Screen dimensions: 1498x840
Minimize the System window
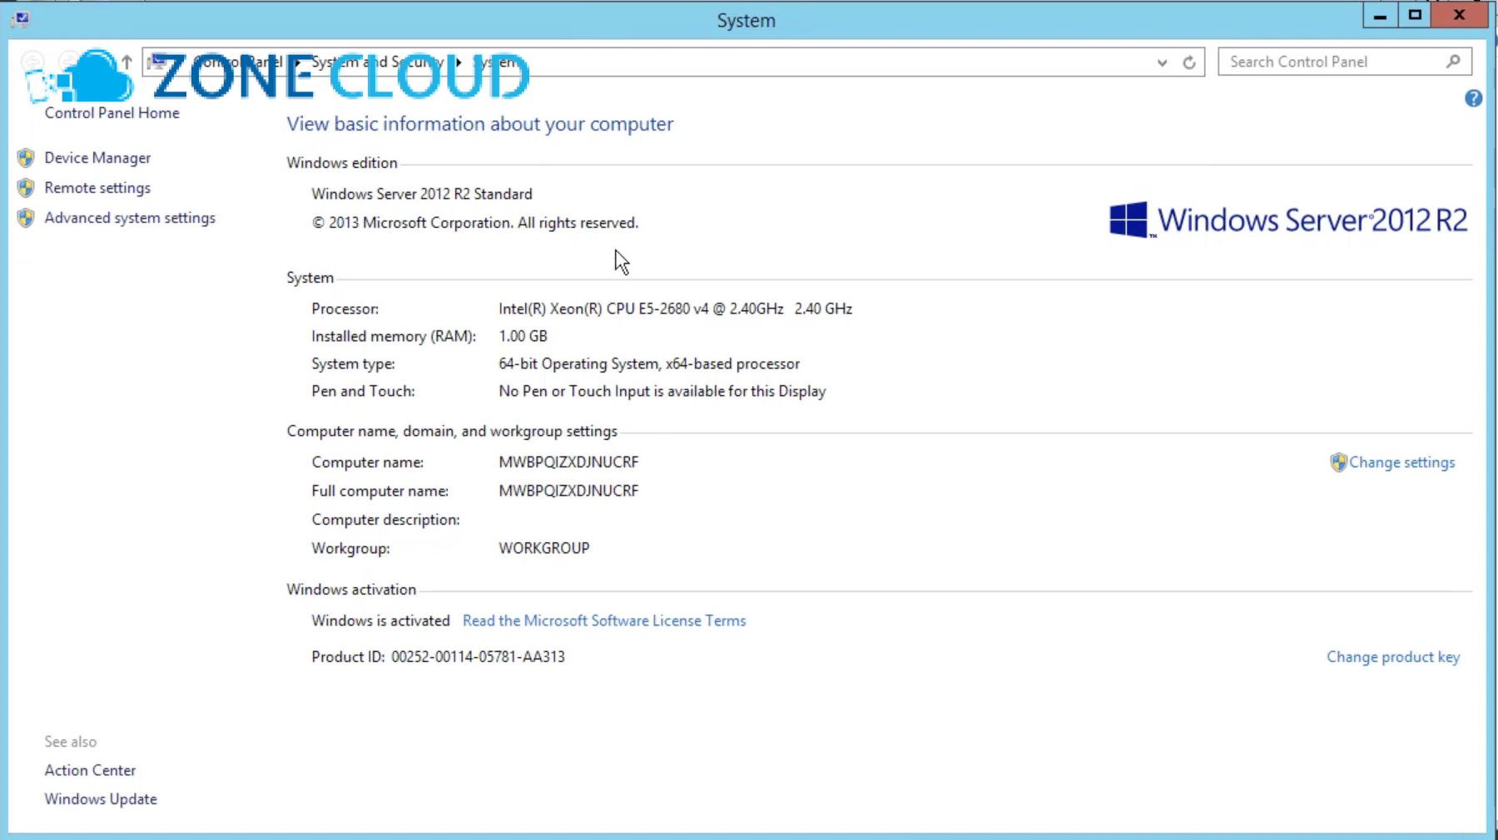1380,16
